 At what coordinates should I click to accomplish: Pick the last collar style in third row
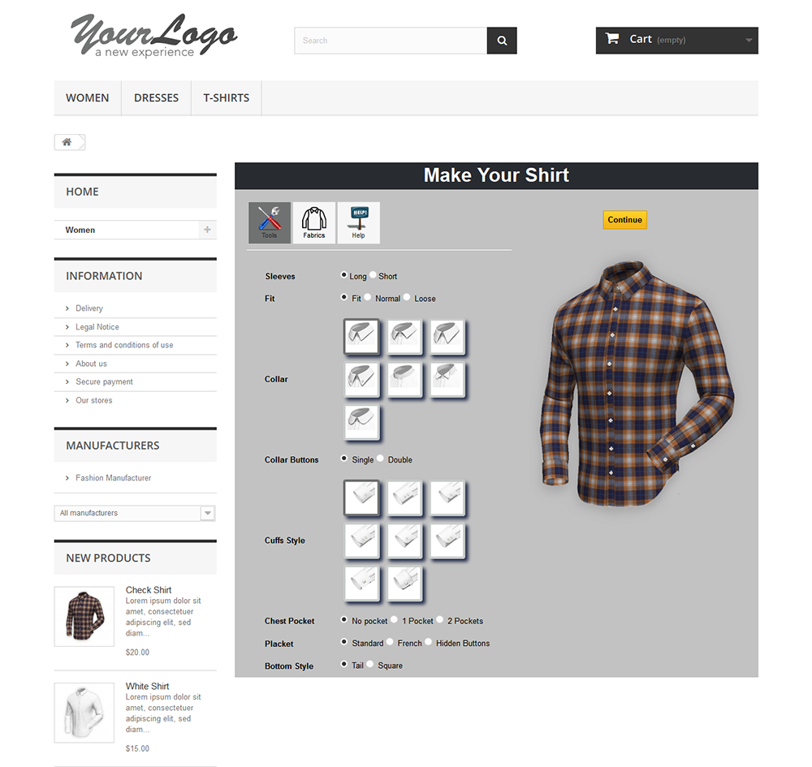tap(361, 422)
